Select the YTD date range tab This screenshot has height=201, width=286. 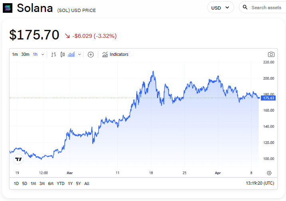click(x=61, y=183)
